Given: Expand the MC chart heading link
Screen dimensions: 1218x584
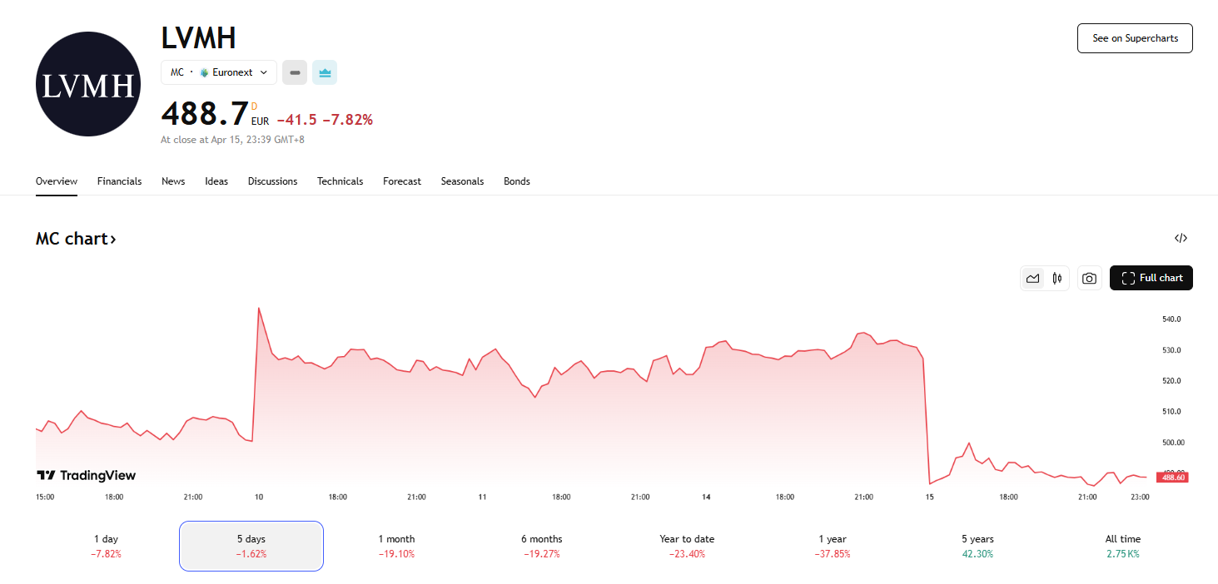Looking at the screenshot, I should (x=76, y=239).
